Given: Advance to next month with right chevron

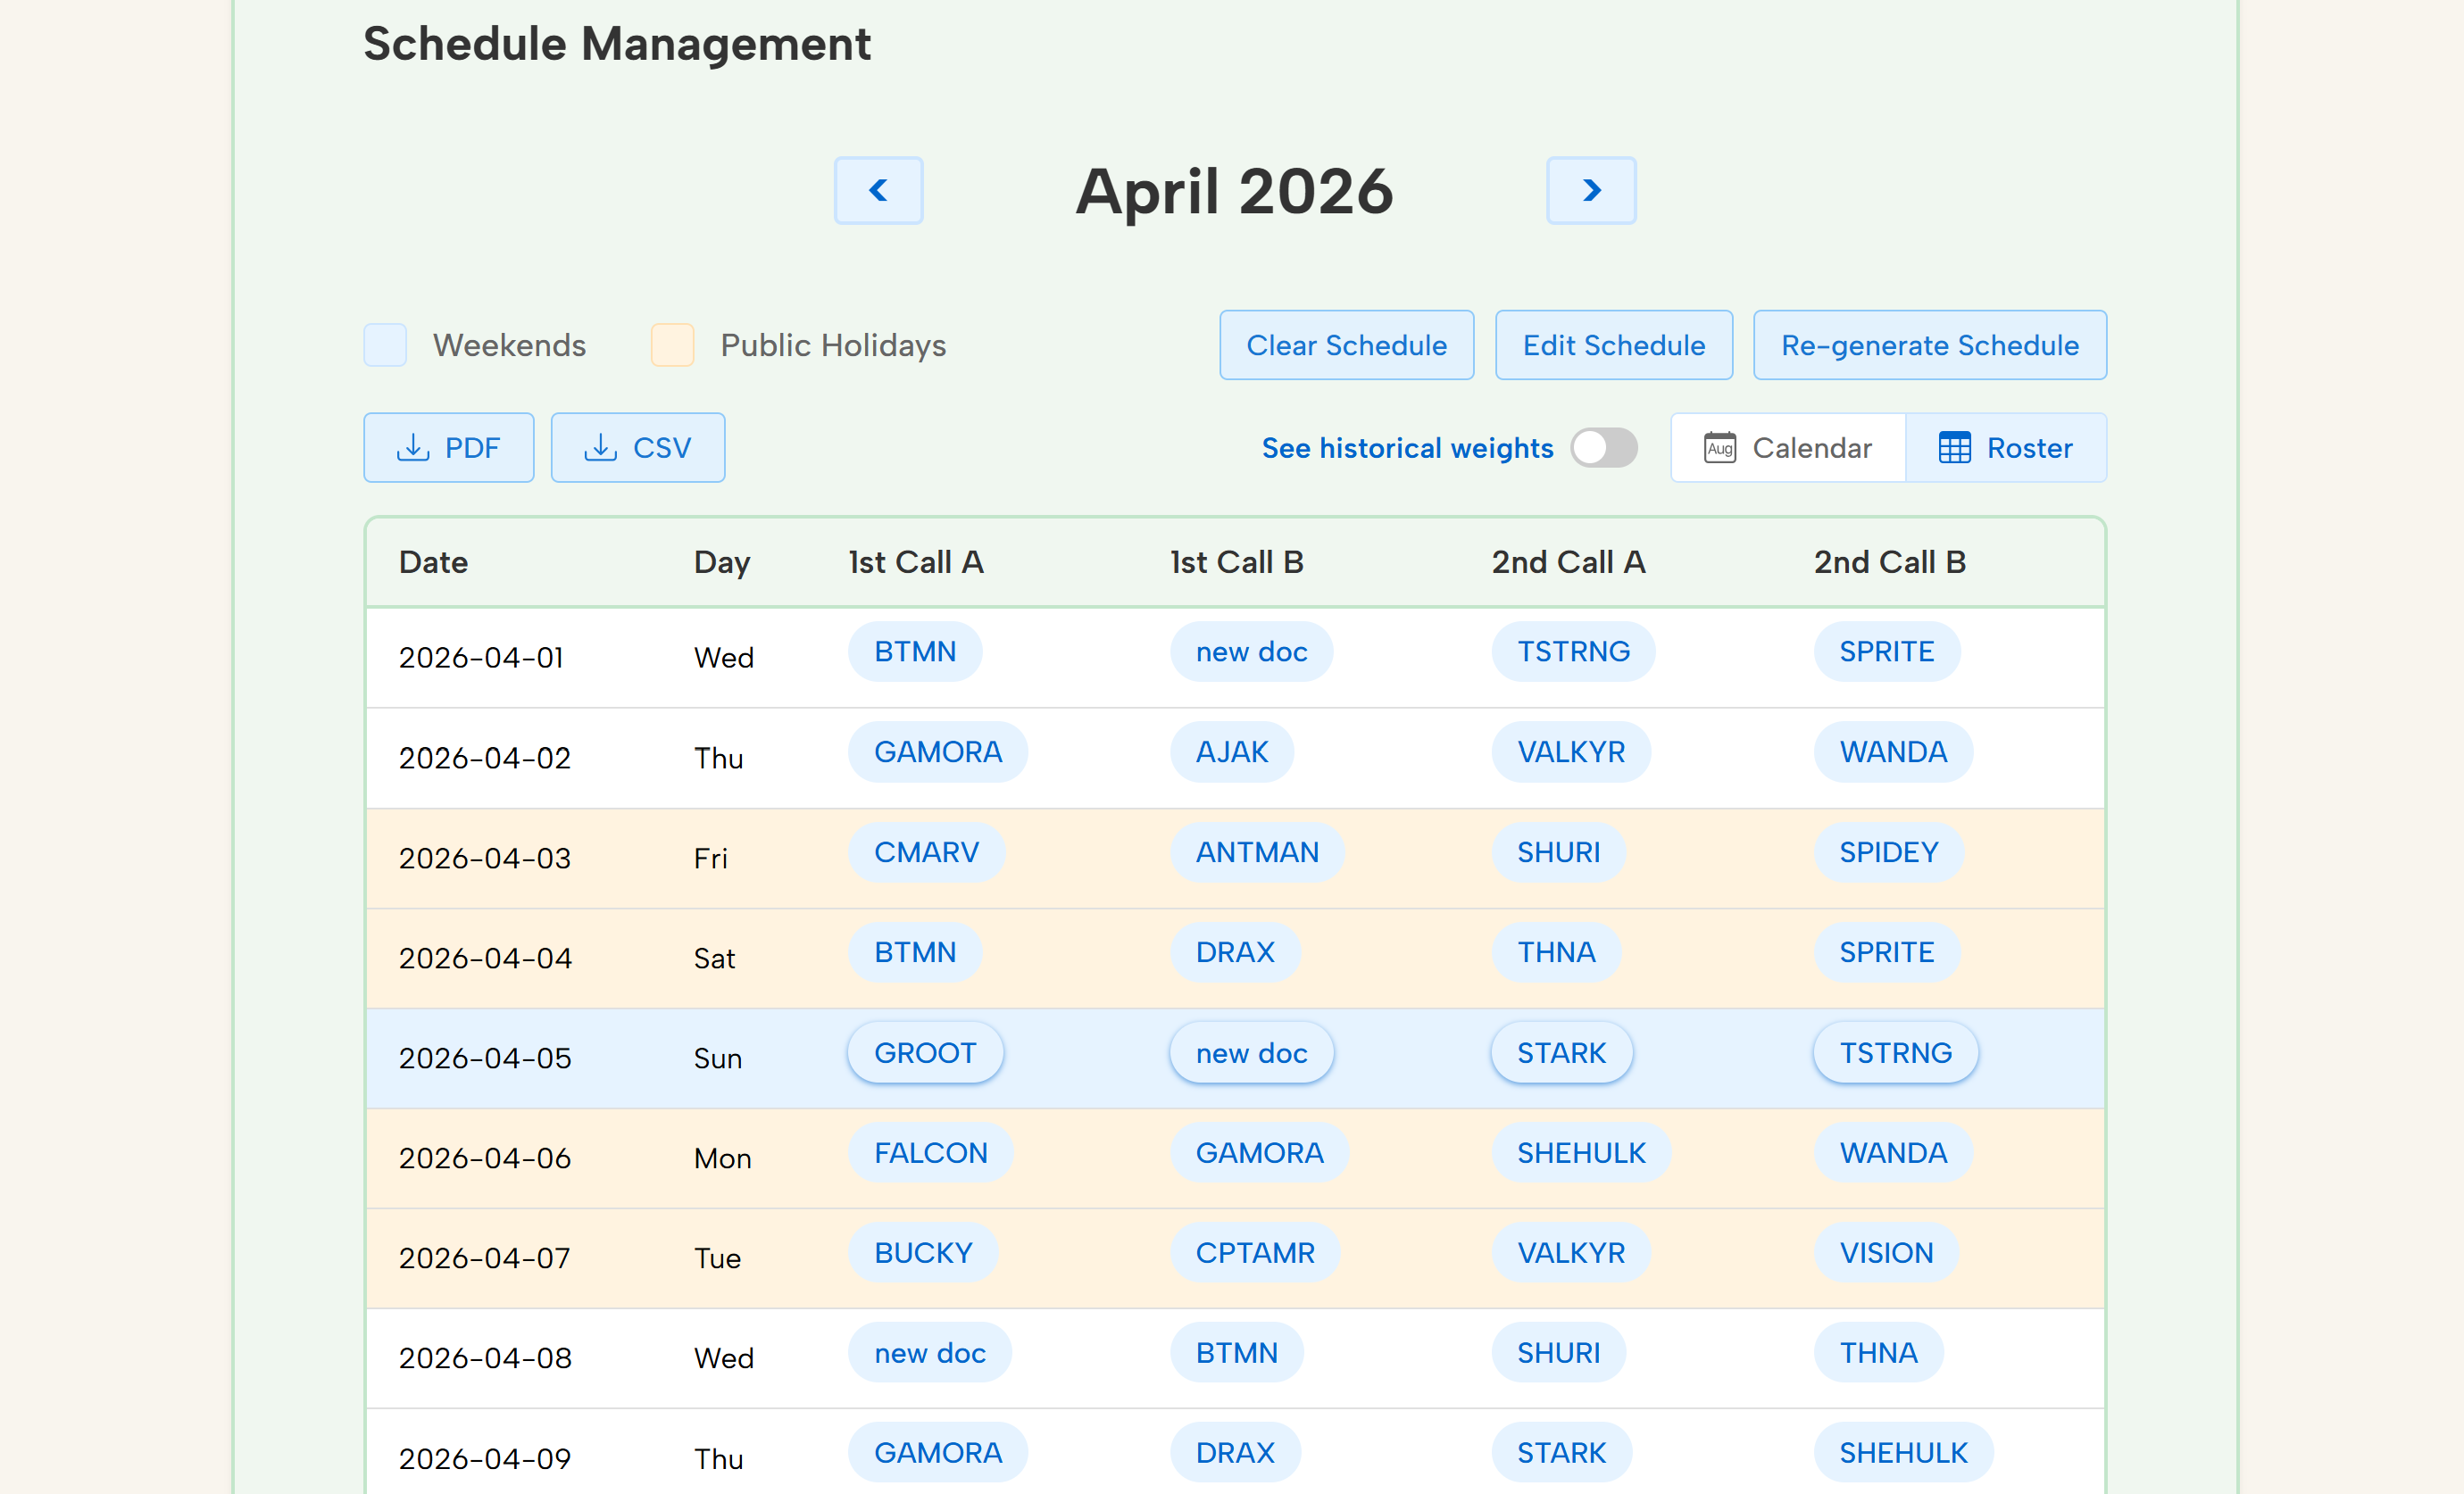Looking at the screenshot, I should (1591, 190).
